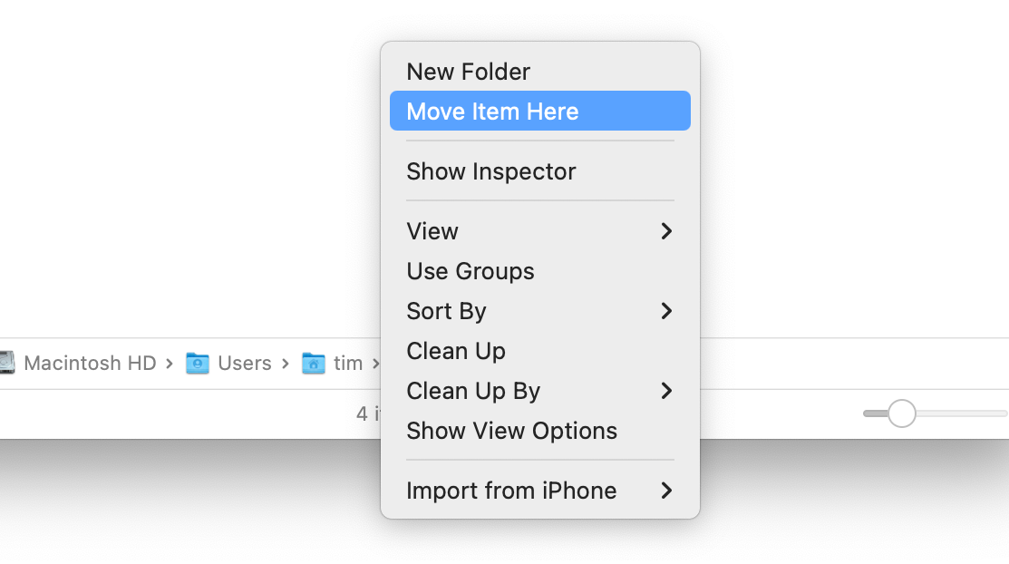Select Macintosh HD label in path bar
The width and height of the screenshot is (1009, 564).
click(x=90, y=364)
